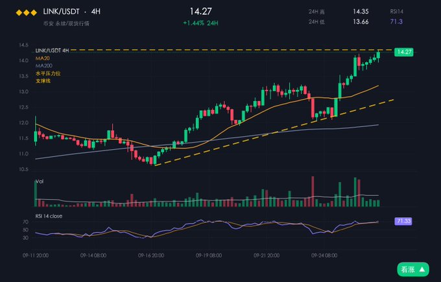Screen dimensions: 441x282
Task: Click the RSI 50 level label
Action: [x=25, y=229]
